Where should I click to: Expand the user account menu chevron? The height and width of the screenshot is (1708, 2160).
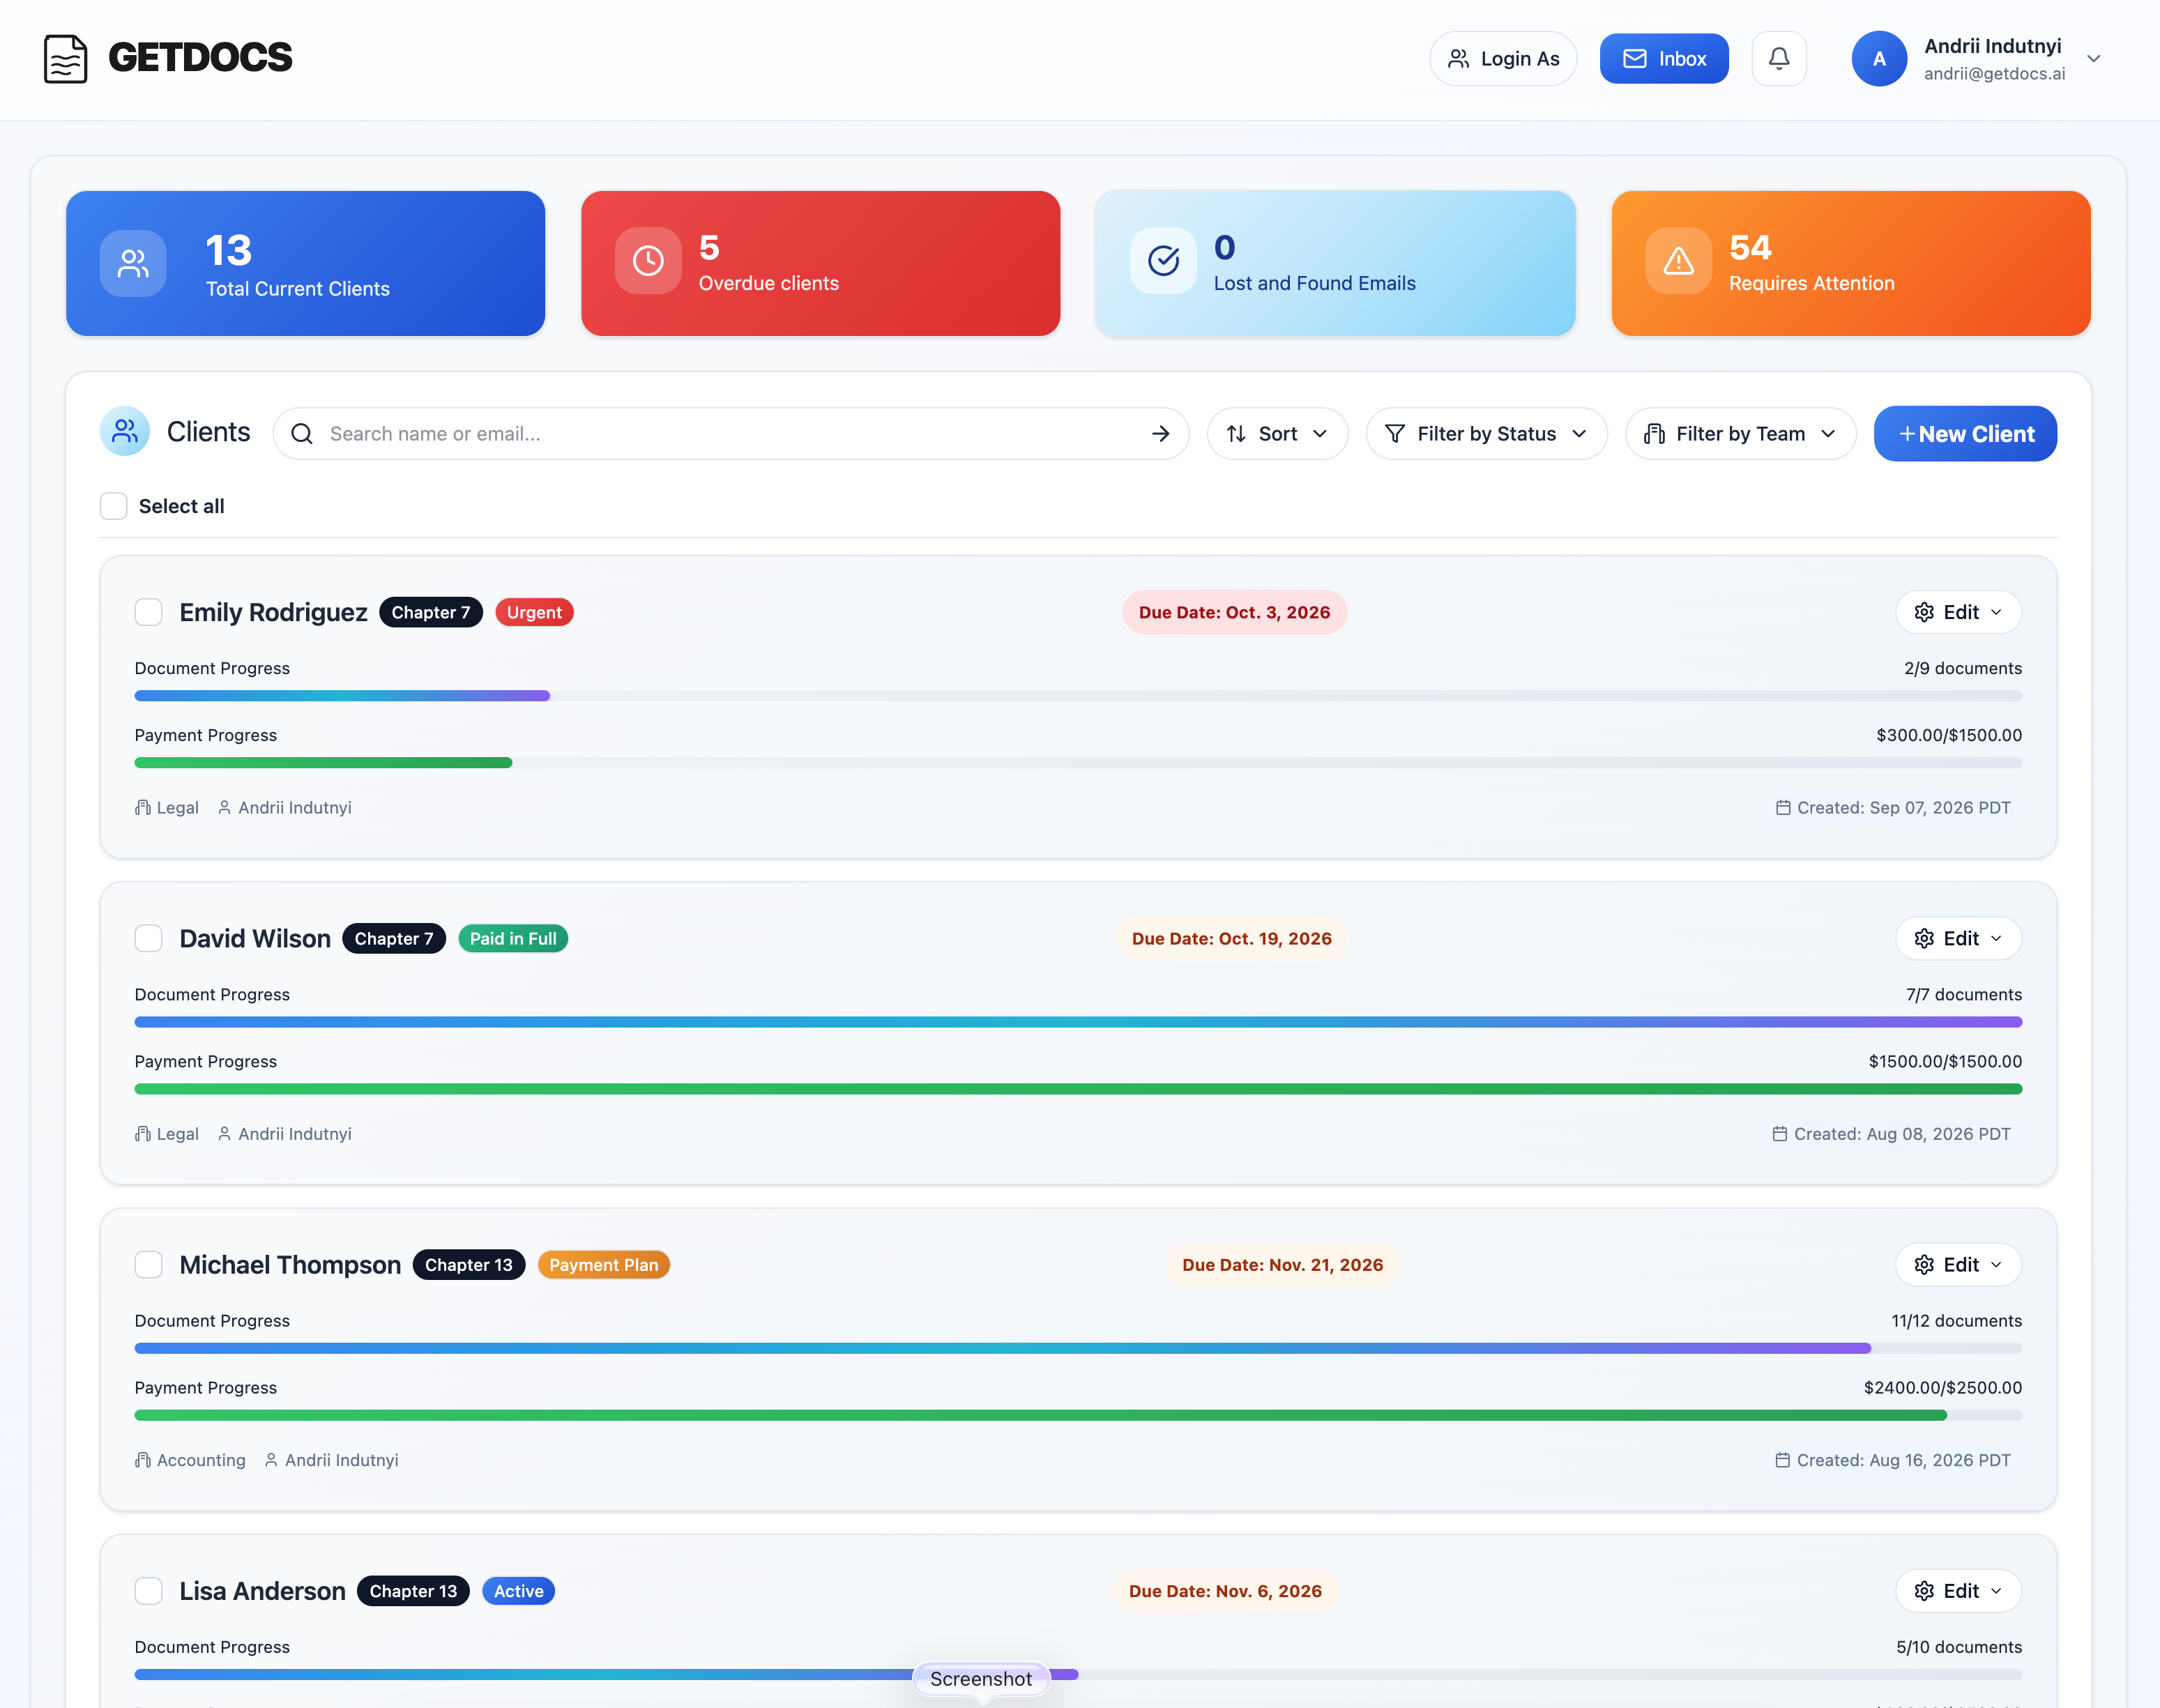pos(2093,59)
